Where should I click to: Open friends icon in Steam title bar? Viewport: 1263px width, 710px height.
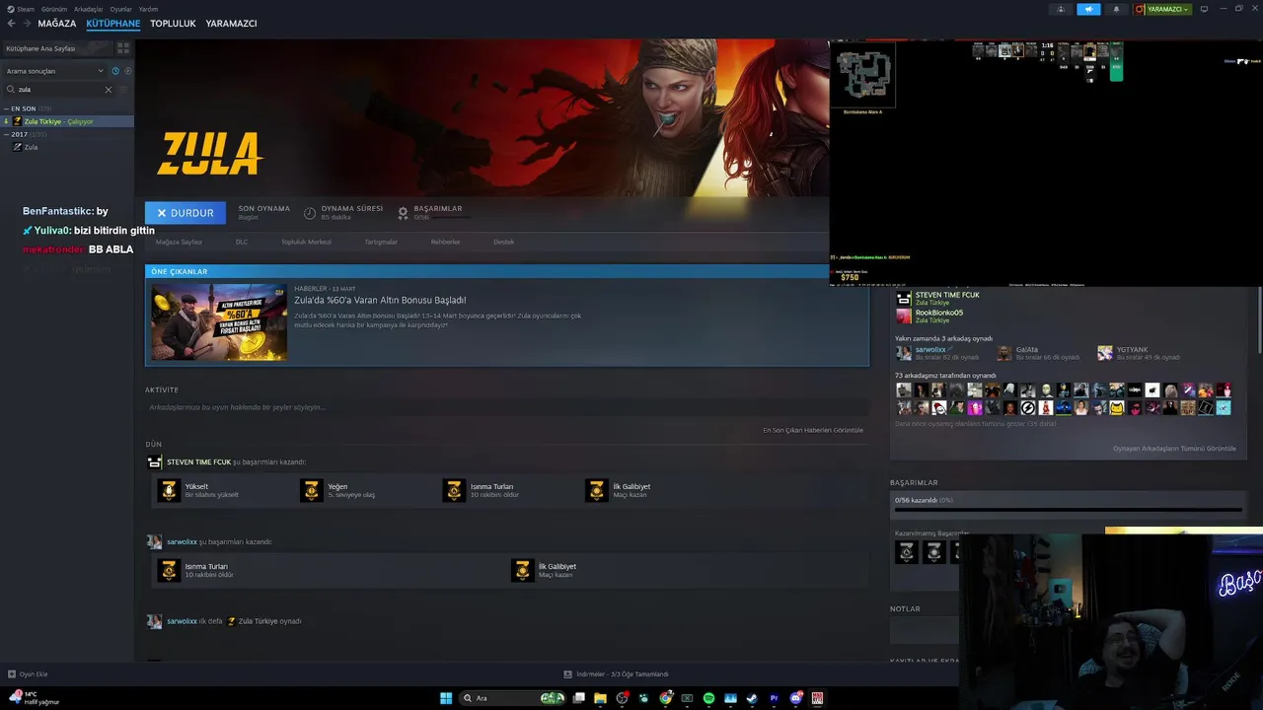[x=1061, y=9]
